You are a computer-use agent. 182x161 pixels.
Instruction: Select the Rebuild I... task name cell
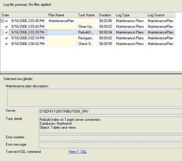tap(87, 32)
